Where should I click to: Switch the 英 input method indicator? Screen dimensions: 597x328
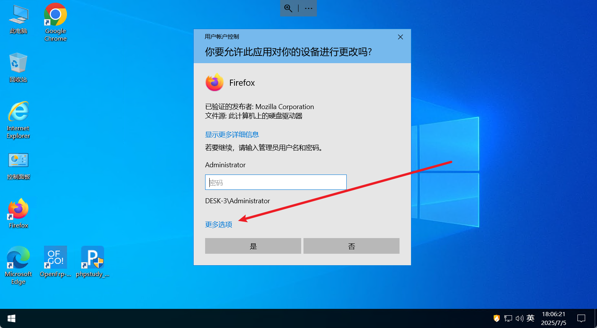coord(530,318)
